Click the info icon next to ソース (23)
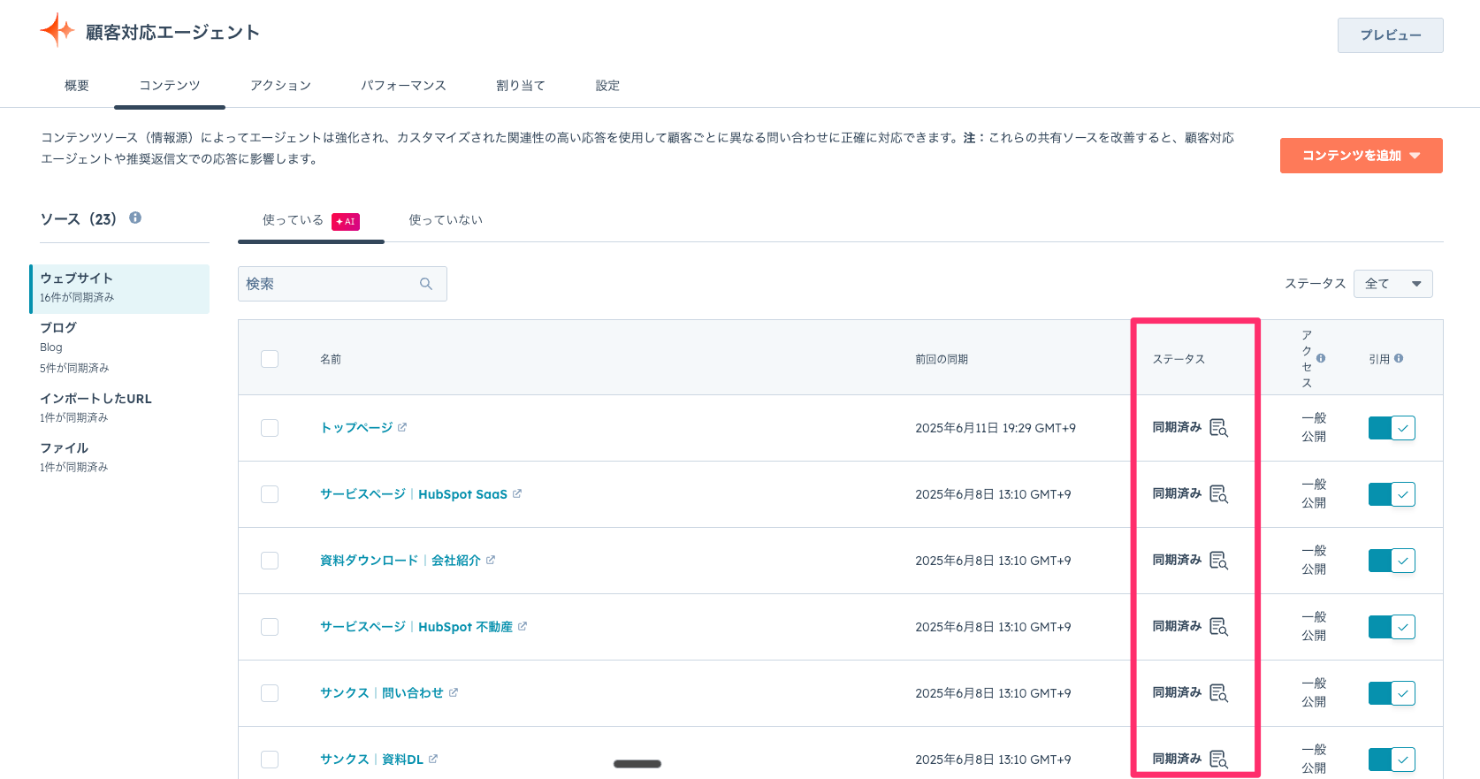The height and width of the screenshot is (779, 1480). click(135, 218)
